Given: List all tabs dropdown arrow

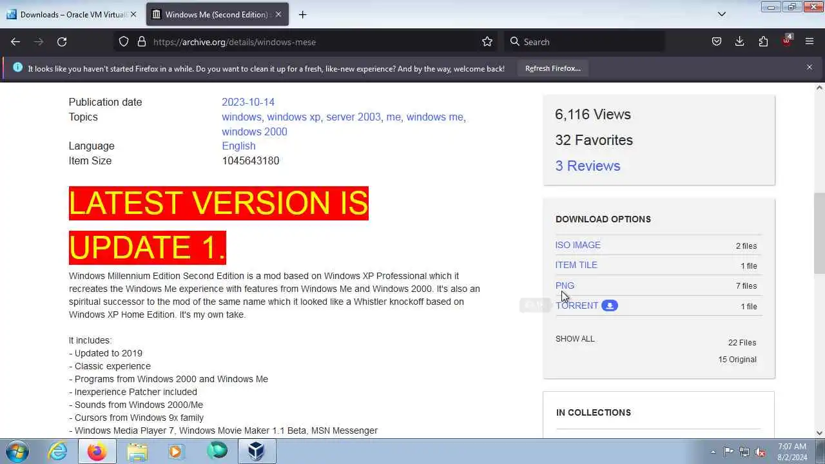Looking at the screenshot, I should (722, 14).
